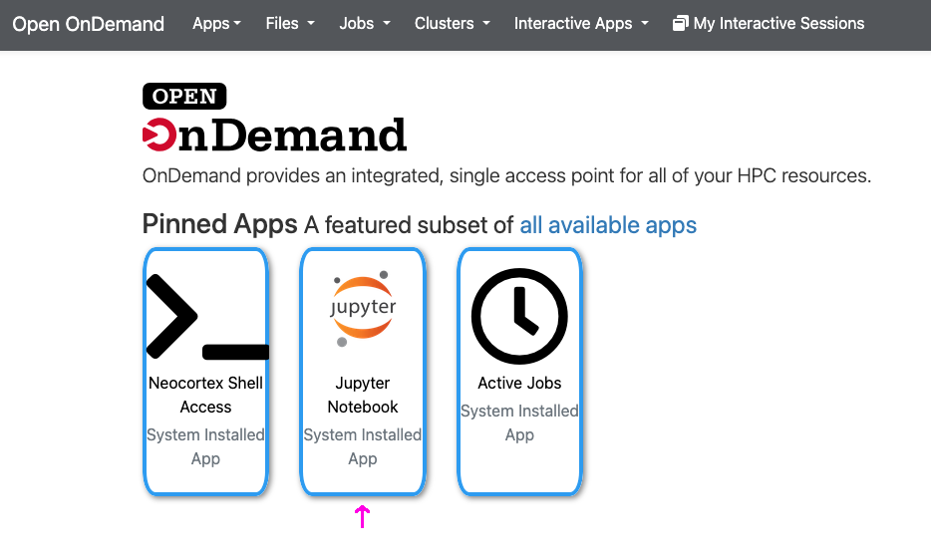Click 'System Installed App' under Active Jobs
931x558 pixels.
click(x=519, y=422)
